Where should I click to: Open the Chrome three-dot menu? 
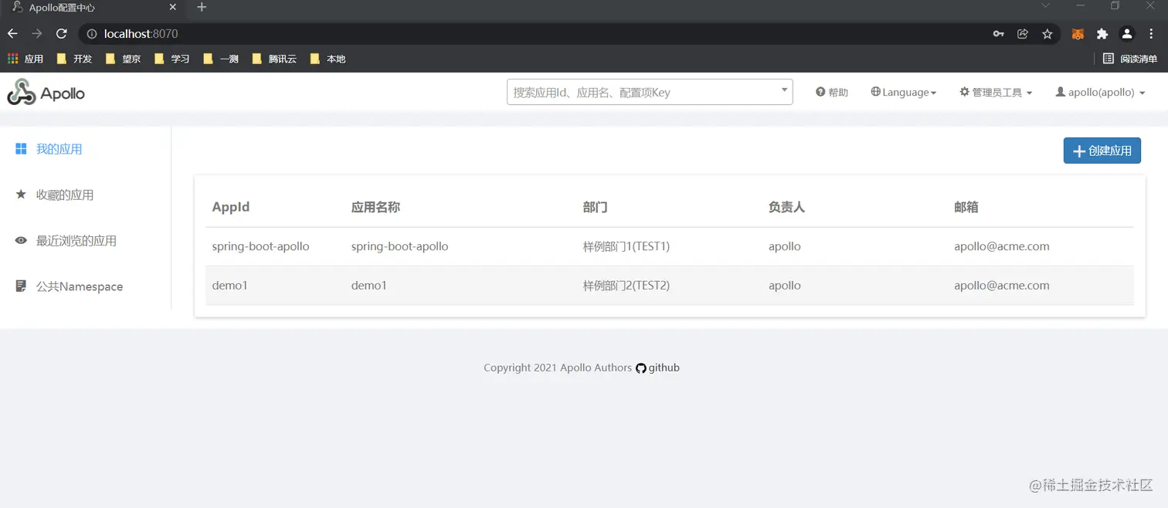tap(1152, 34)
